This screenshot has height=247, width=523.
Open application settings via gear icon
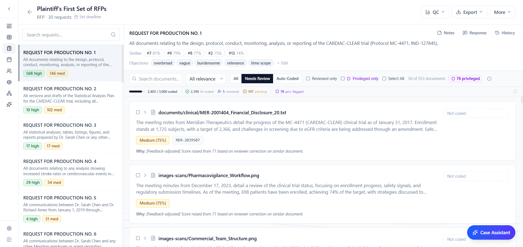(x=9, y=229)
